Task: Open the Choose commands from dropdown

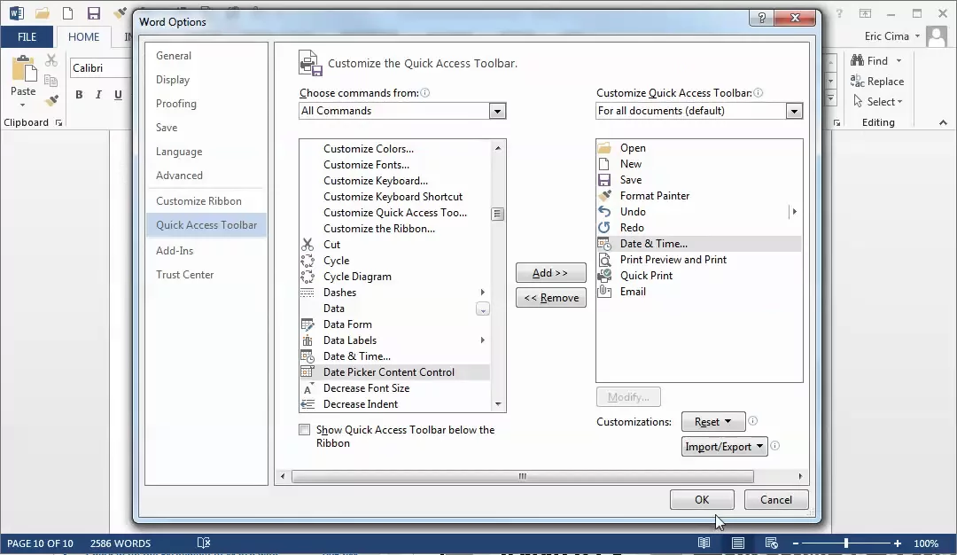Action: pos(497,111)
